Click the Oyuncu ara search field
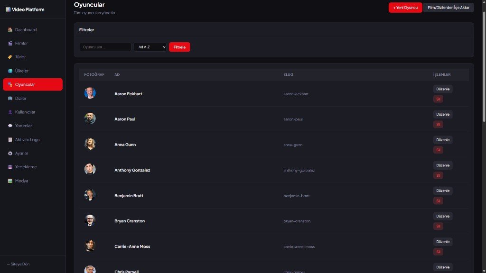Viewport: 486px width, 273px height. [x=104, y=47]
